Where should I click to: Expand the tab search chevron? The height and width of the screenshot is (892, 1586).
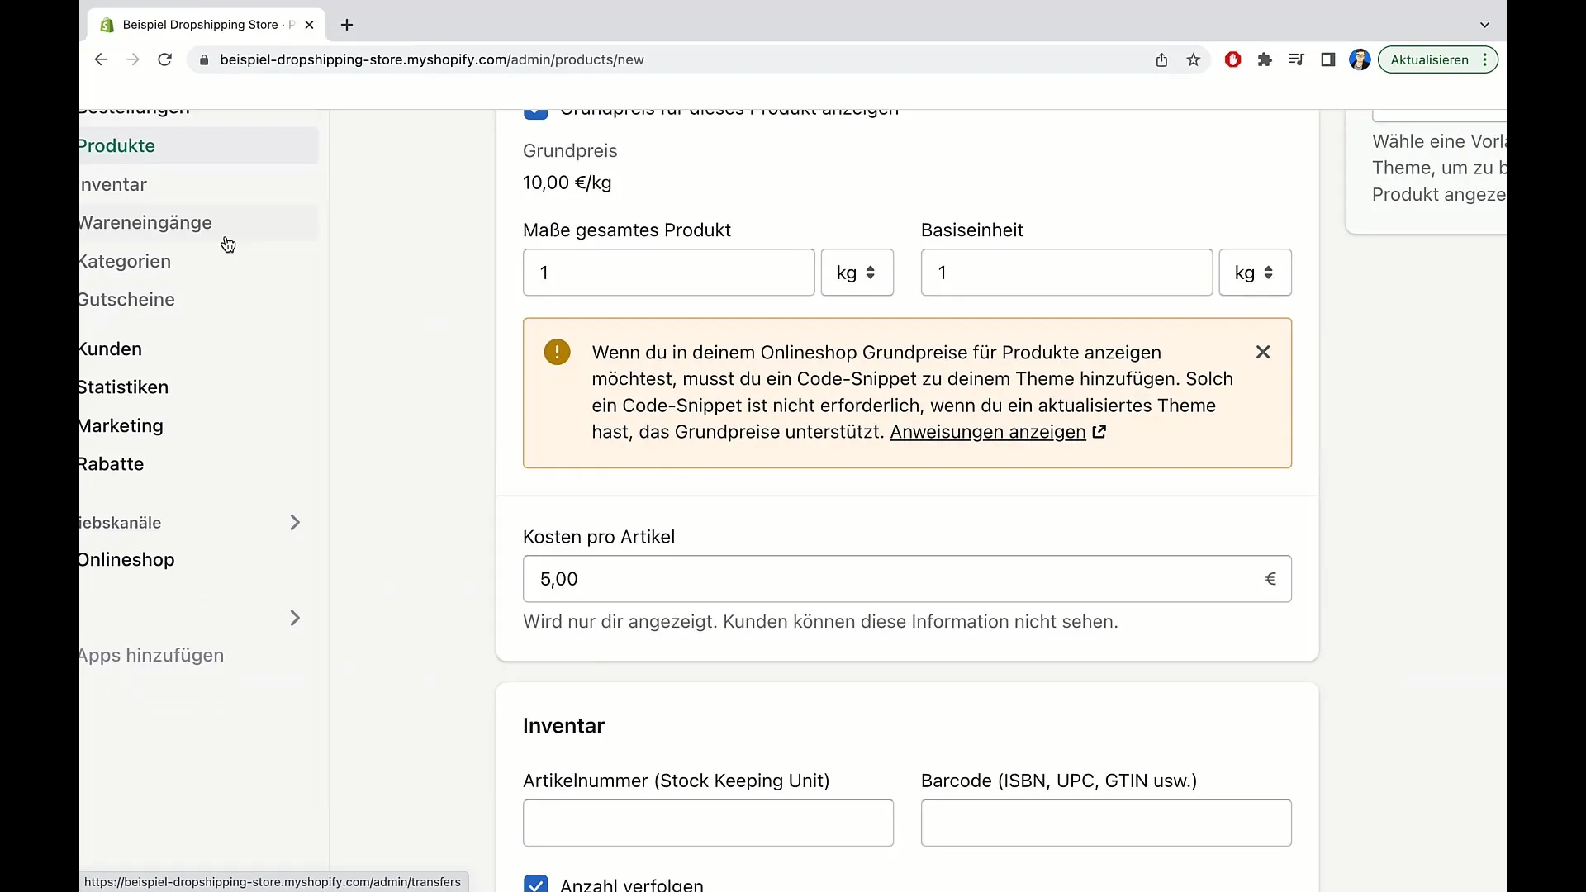click(1484, 25)
